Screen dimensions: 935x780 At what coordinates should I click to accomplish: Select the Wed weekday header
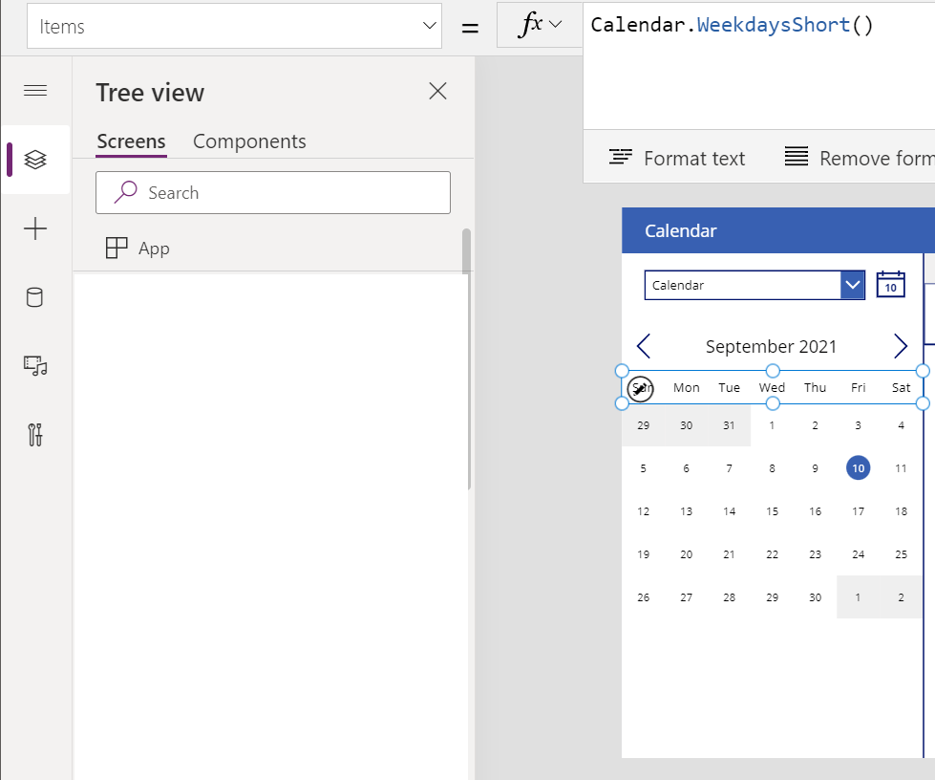coord(773,388)
